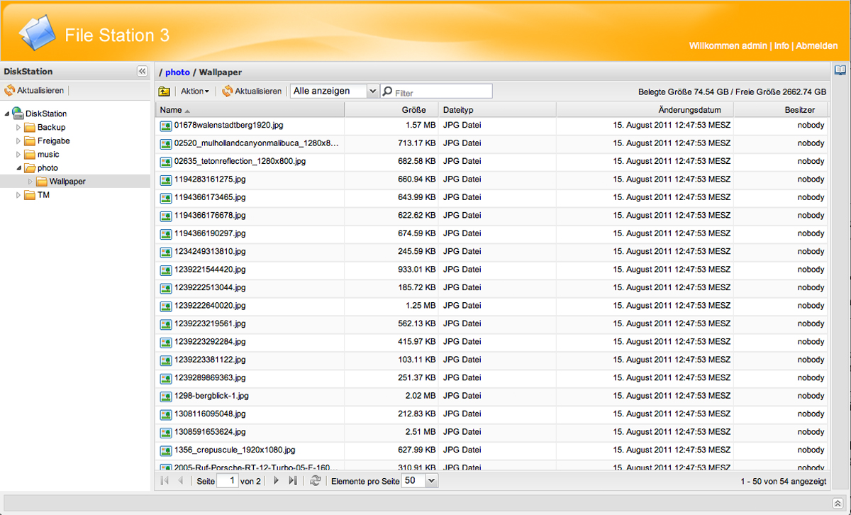Sort by Änderungsdatum column header
The height and width of the screenshot is (515, 851).
click(645, 110)
